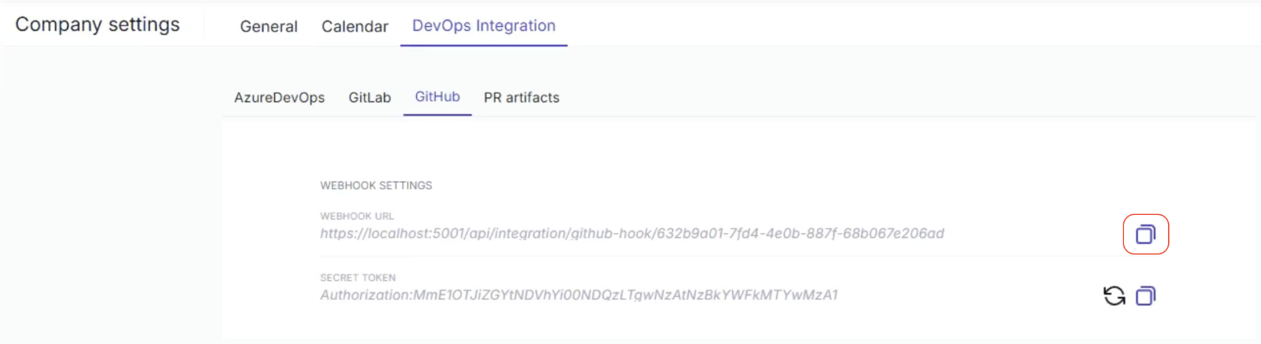Click the localhost webhook URL value
The image size is (1261, 344).
(x=631, y=233)
